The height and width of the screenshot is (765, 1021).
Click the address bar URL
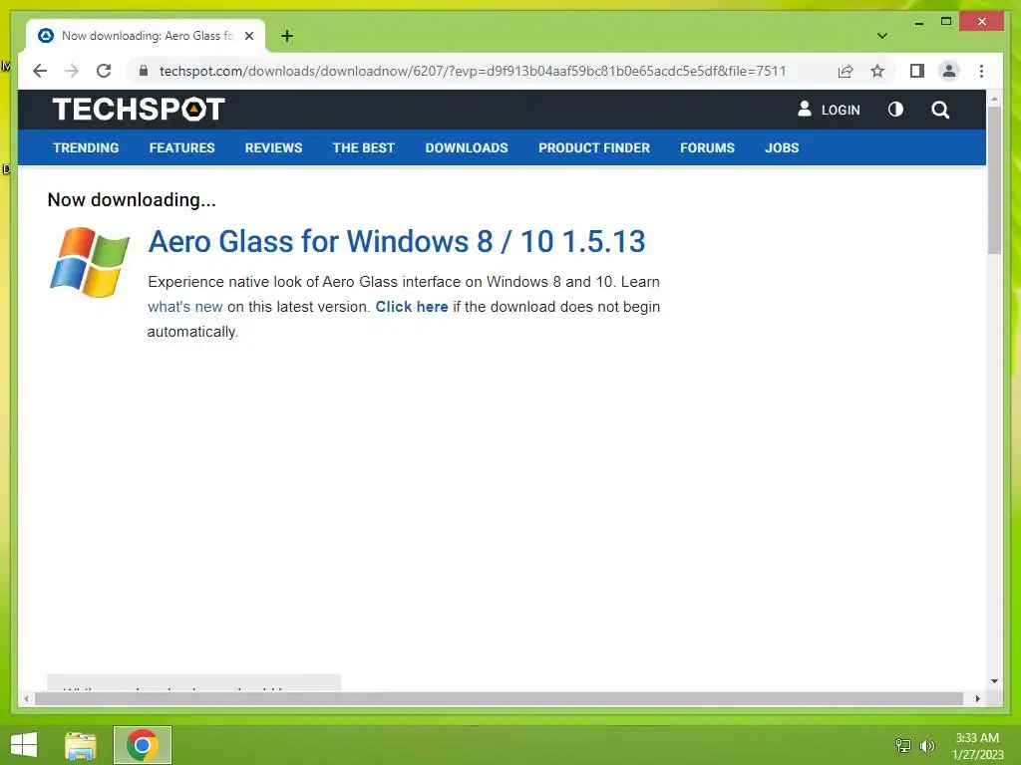click(x=472, y=71)
